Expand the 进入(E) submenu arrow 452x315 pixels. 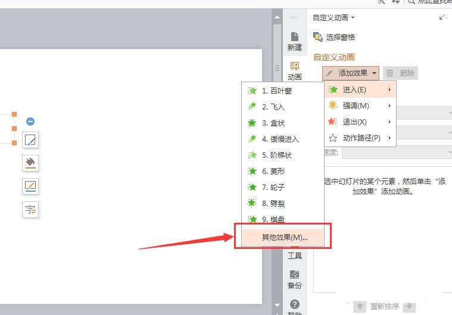click(x=389, y=90)
